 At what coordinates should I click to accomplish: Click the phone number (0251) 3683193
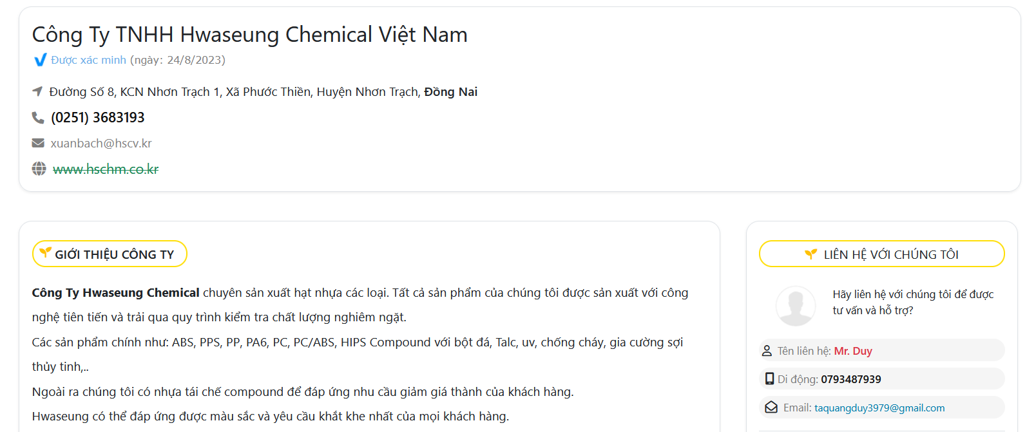[x=98, y=117]
